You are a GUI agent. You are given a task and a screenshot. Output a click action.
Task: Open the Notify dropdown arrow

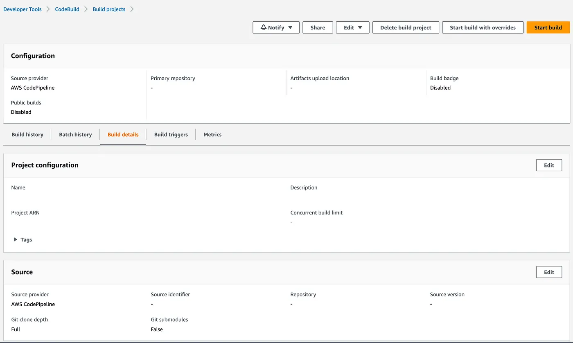pos(290,27)
